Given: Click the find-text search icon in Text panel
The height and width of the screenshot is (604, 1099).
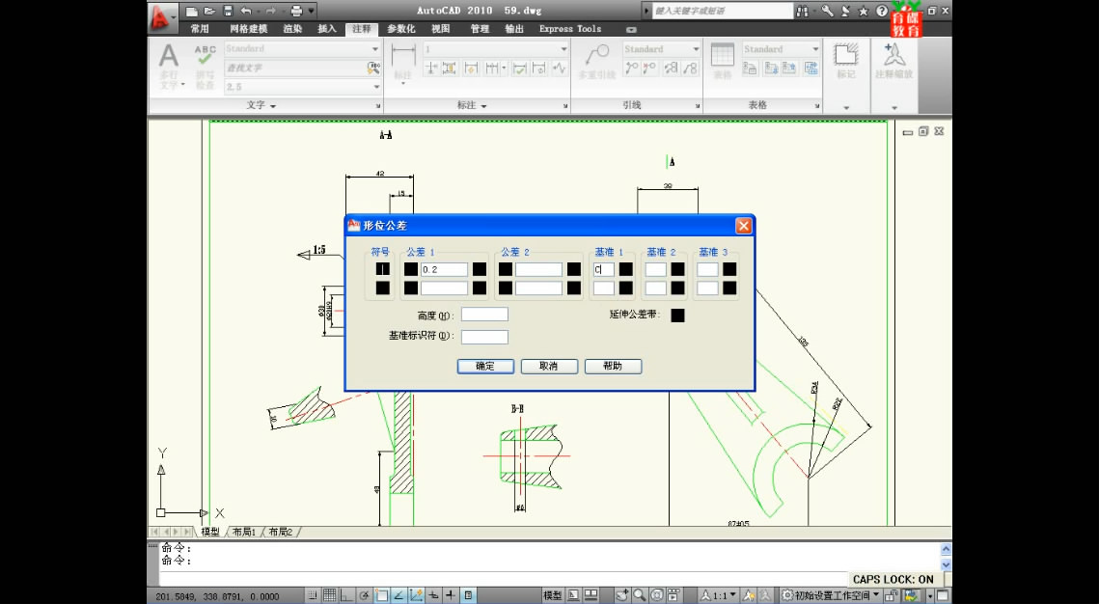Looking at the screenshot, I should [x=372, y=68].
